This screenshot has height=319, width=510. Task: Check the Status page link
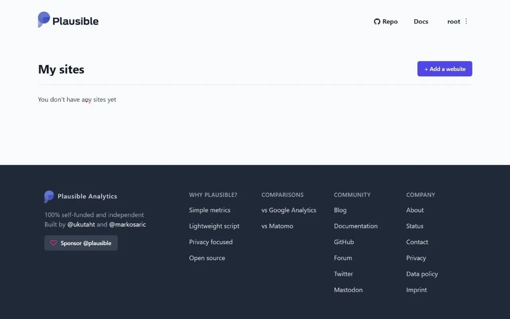[415, 226]
